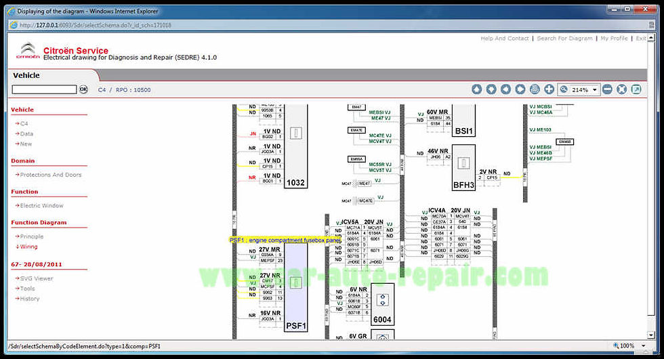This screenshot has width=664, height=359.
Task: Click the magnifier icon beside 214%
Action: pyautogui.click(x=564, y=89)
